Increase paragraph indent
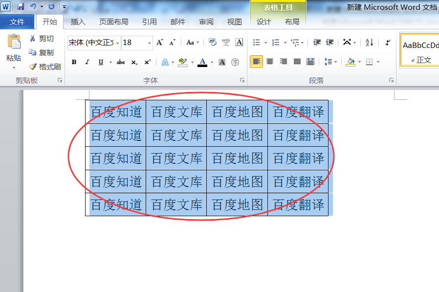Image resolution: width=439 pixels, height=292 pixels. (x=329, y=43)
